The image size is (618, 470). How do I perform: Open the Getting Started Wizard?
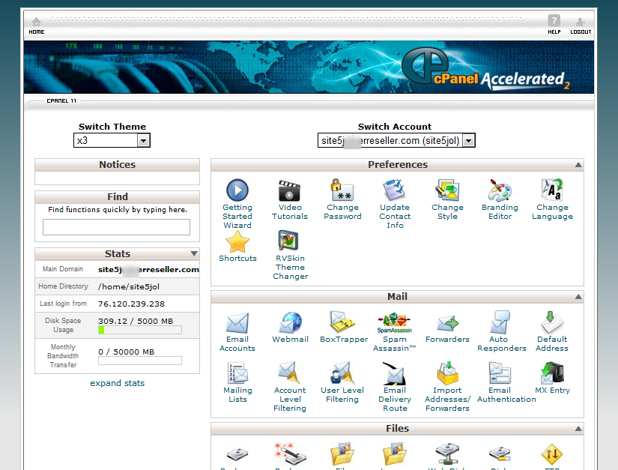(237, 204)
